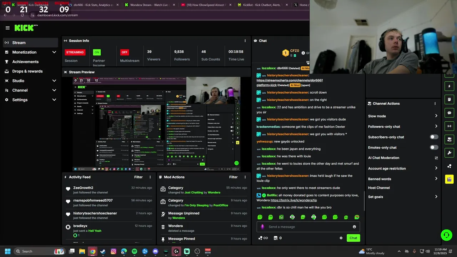Click the green Chat send button
Screen dimensions: 457x257
point(353,238)
